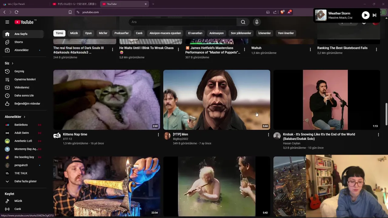Select the Canlı filter chip
Viewport: 388px width, 218px height.
(139, 33)
